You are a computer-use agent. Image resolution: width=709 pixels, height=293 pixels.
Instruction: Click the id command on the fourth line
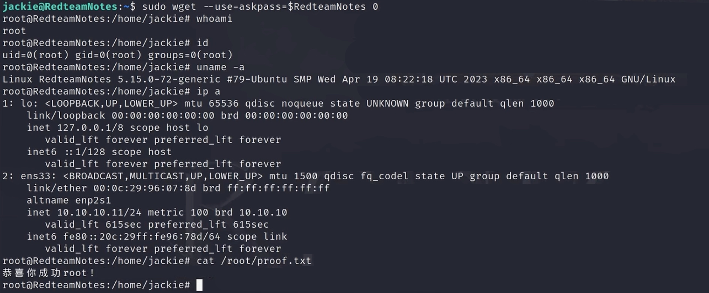pos(202,43)
